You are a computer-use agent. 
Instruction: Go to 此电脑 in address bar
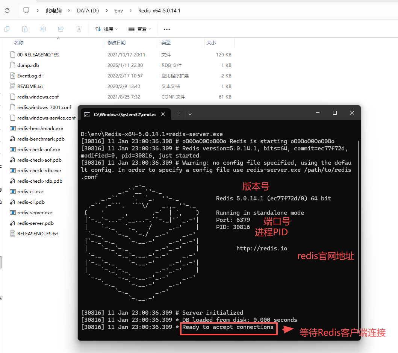pos(54,11)
